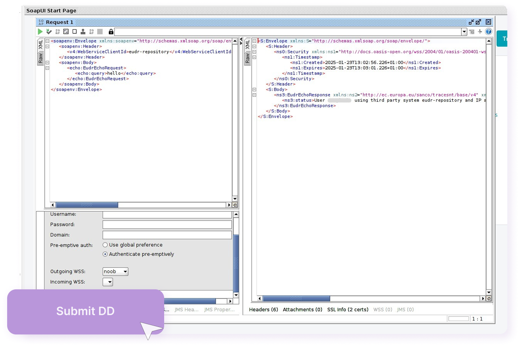
Task: Click zoom magnifier icon under request editor
Action: (x=235, y=205)
